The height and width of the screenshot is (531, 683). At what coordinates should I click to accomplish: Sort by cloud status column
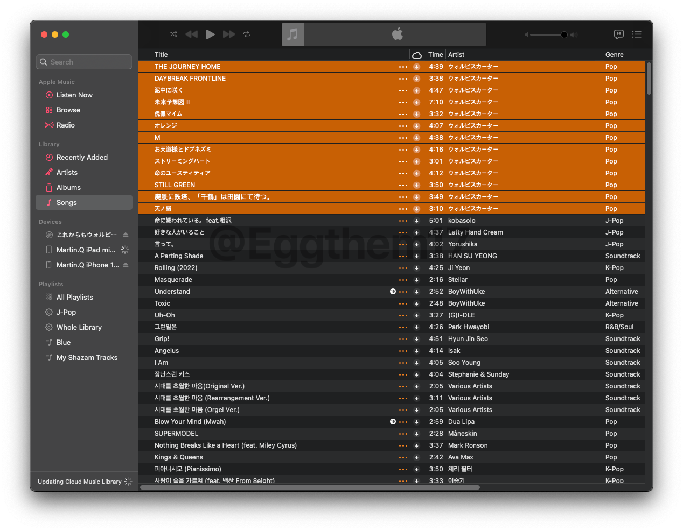417,55
